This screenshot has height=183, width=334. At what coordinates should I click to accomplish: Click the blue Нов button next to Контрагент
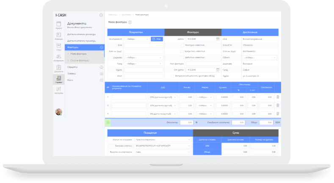coord(156,39)
